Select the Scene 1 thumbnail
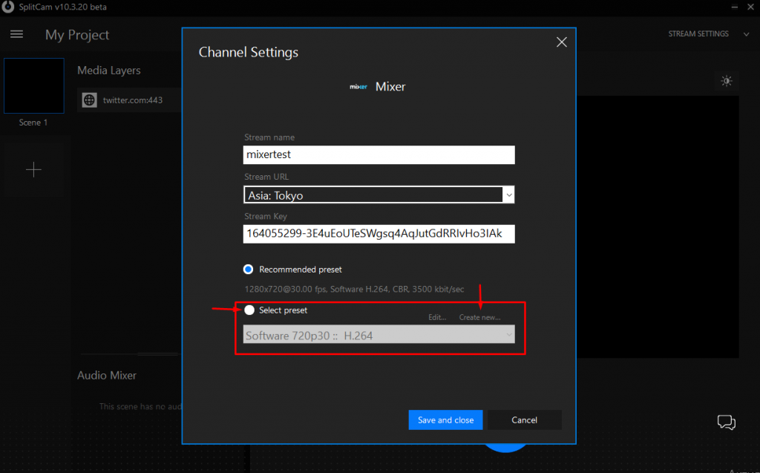This screenshot has width=760, height=473. point(34,86)
